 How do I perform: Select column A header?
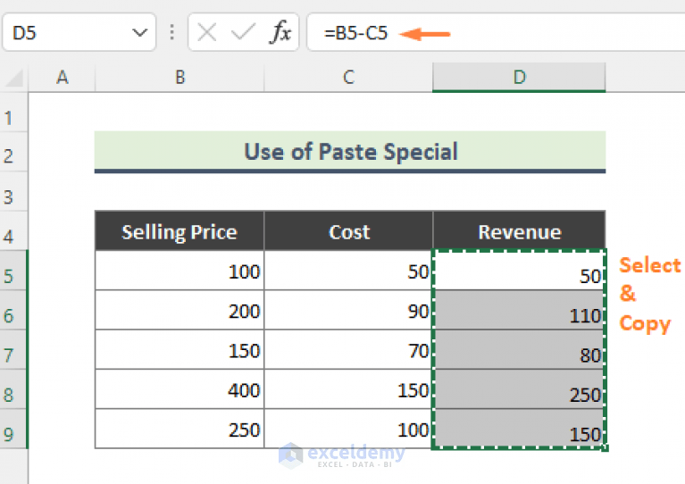(x=62, y=78)
